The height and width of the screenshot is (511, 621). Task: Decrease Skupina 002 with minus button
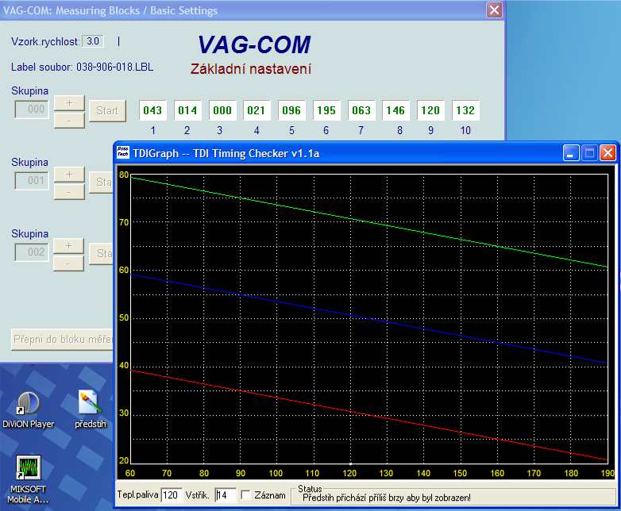[x=68, y=263]
